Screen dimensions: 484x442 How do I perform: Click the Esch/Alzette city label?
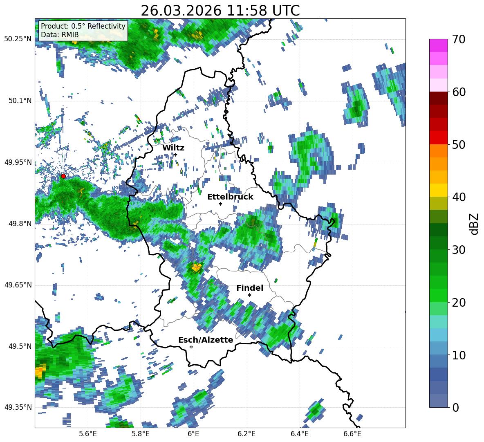pos(206,340)
